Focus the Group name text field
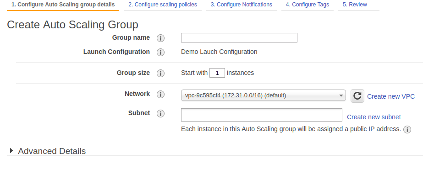Image resolution: width=423 pixels, height=196 pixels. pos(239,38)
